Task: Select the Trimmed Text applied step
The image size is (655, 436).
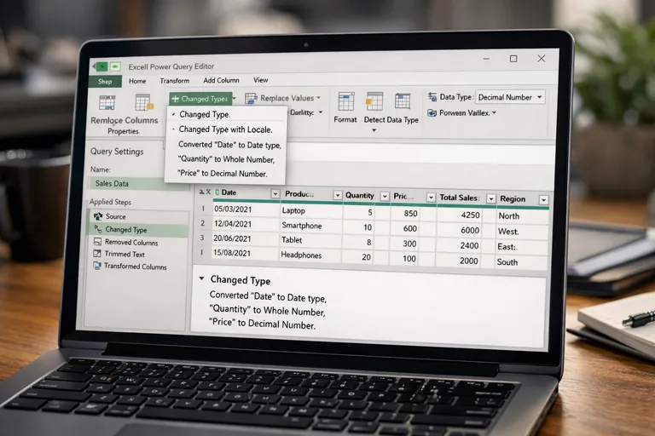Action: [x=137, y=254]
